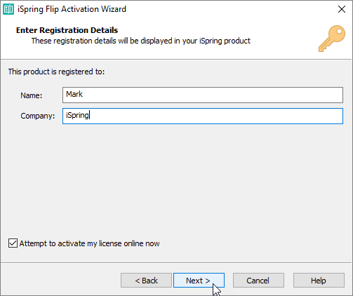This screenshot has width=353, height=296.
Task: Cancel the activation wizard
Action: pyautogui.click(x=258, y=280)
